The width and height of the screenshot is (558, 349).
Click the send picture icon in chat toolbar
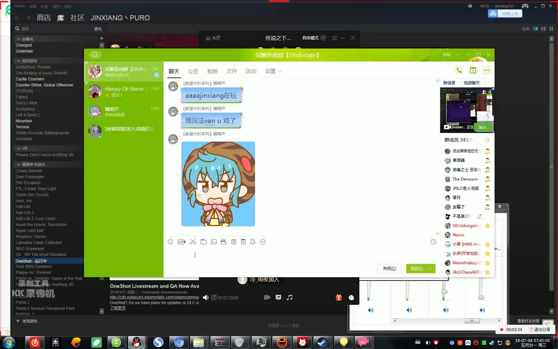click(214, 242)
